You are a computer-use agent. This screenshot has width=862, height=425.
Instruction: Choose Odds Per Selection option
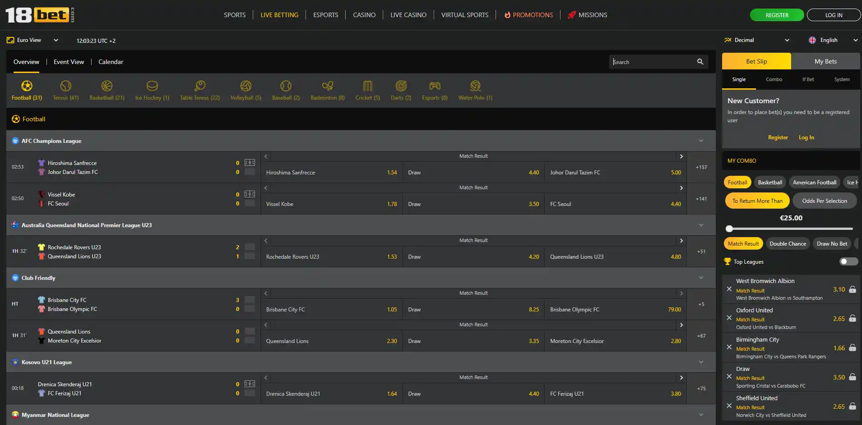click(825, 201)
